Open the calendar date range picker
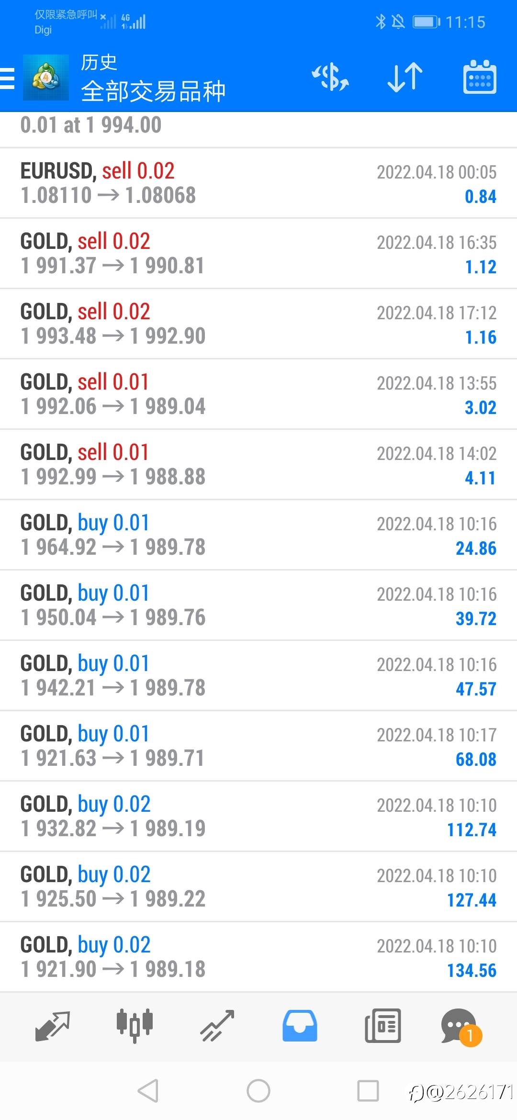517x1120 pixels. point(480,78)
